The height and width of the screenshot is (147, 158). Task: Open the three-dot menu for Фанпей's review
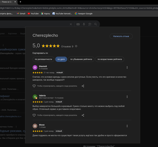click(127, 68)
